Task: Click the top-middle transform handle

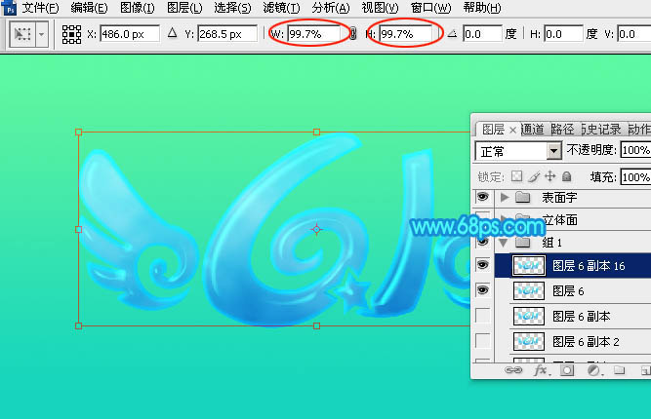Action: [316, 132]
